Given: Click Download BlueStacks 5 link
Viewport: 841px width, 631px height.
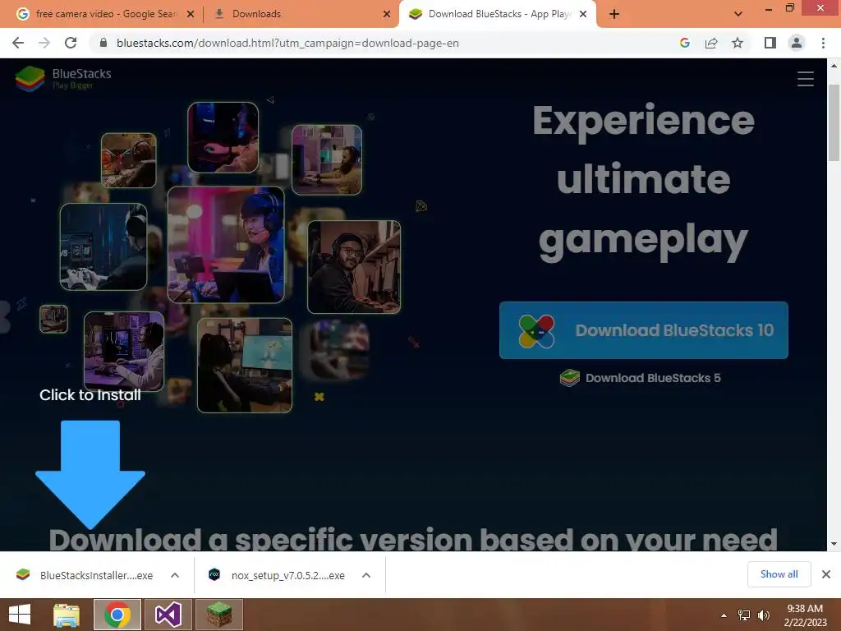Looking at the screenshot, I should pyautogui.click(x=641, y=378).
